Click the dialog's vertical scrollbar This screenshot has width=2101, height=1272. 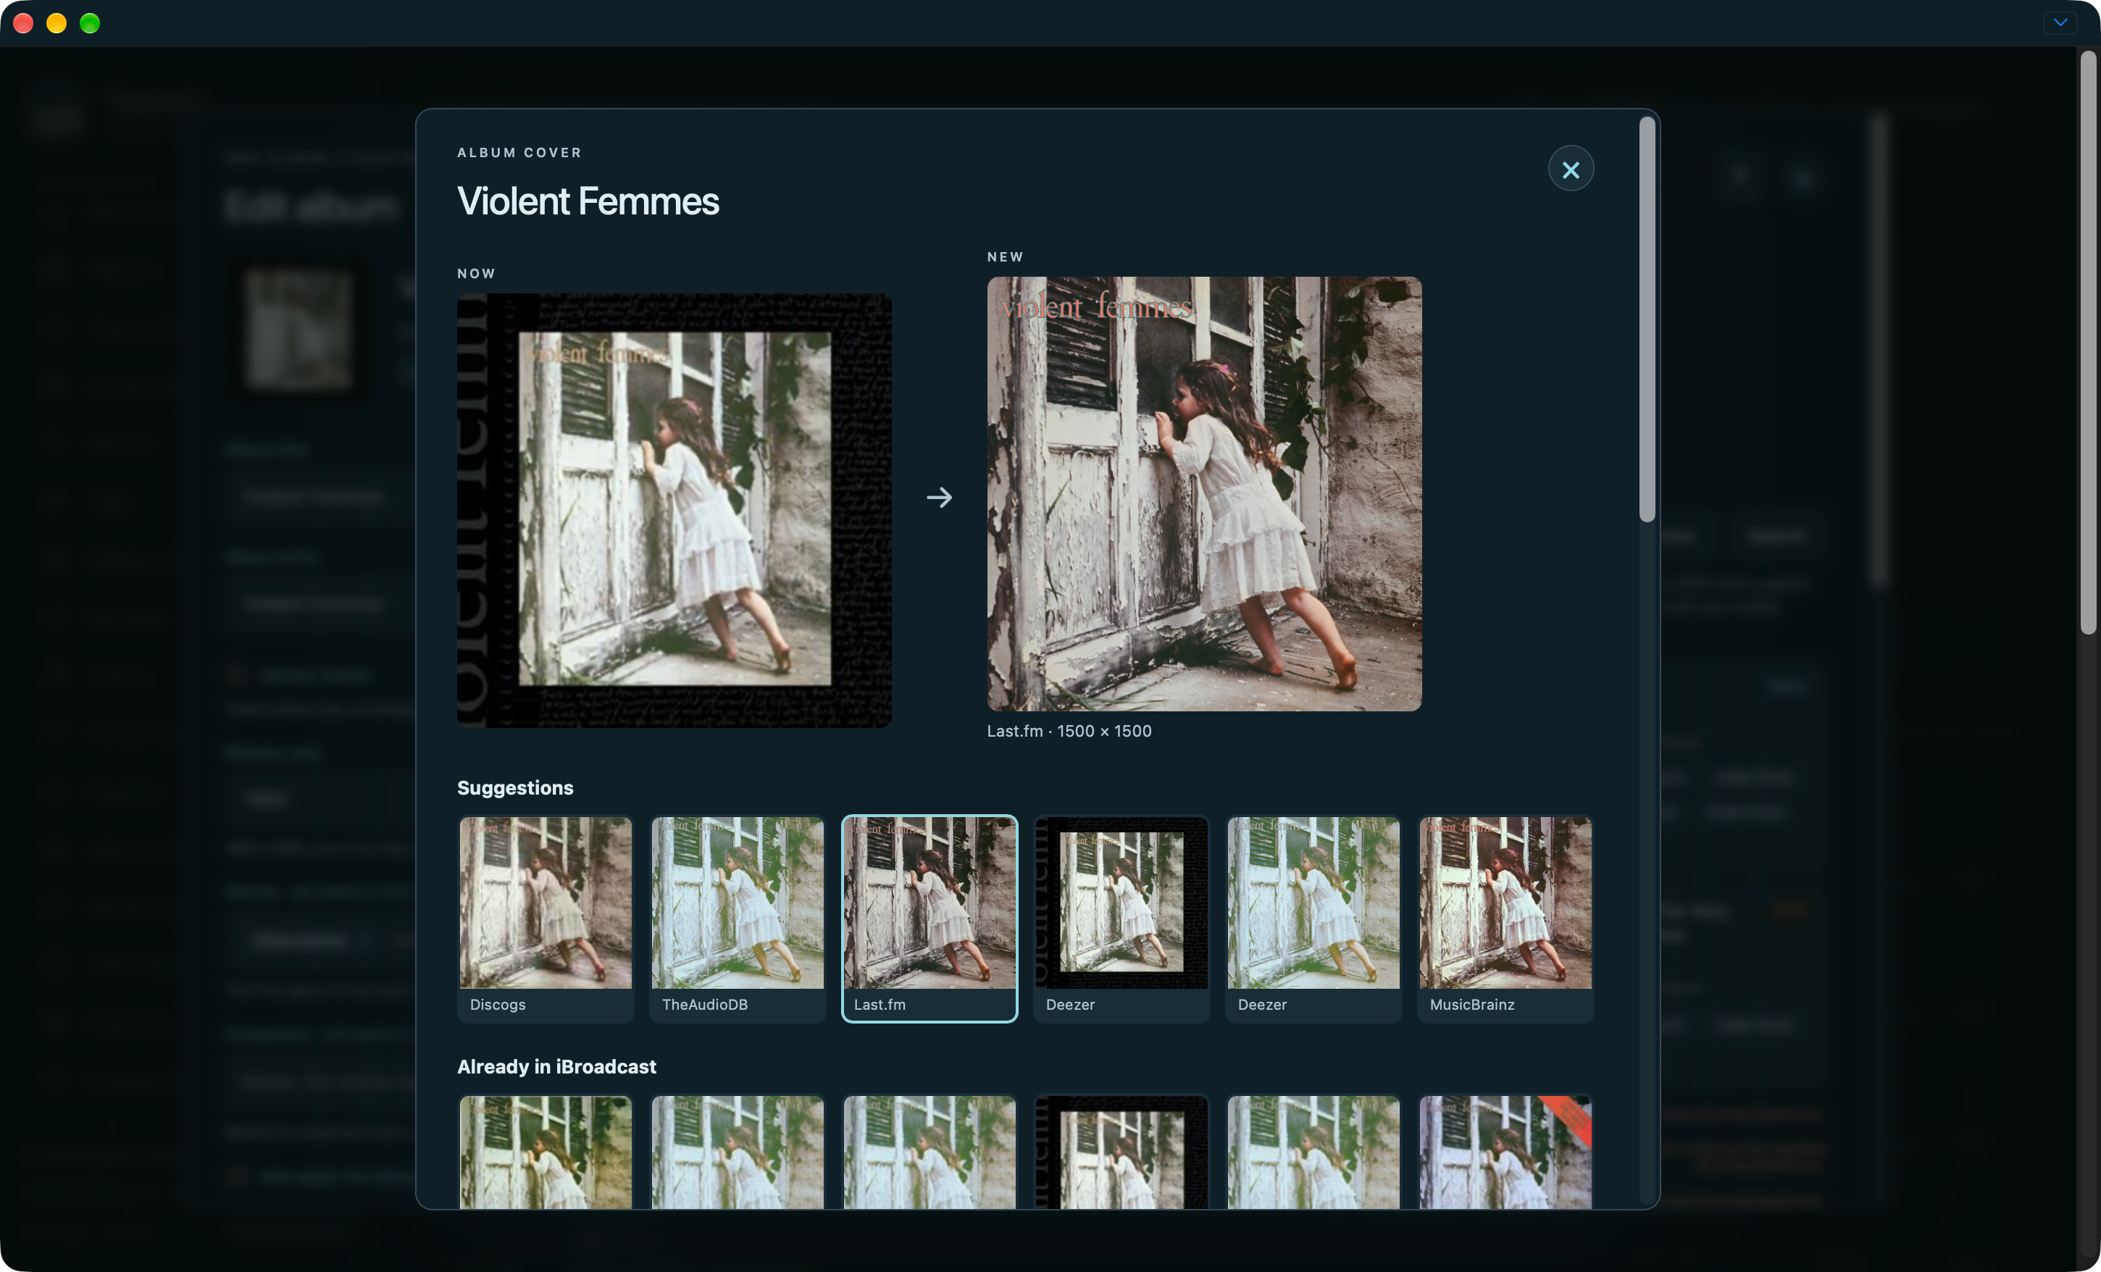pyautogui.click(x=1647, y=319)
